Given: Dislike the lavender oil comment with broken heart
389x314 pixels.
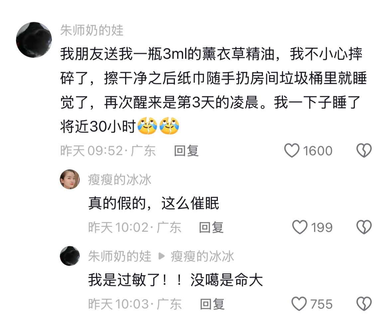Looking at the screenshot, I should coord(364,151).
